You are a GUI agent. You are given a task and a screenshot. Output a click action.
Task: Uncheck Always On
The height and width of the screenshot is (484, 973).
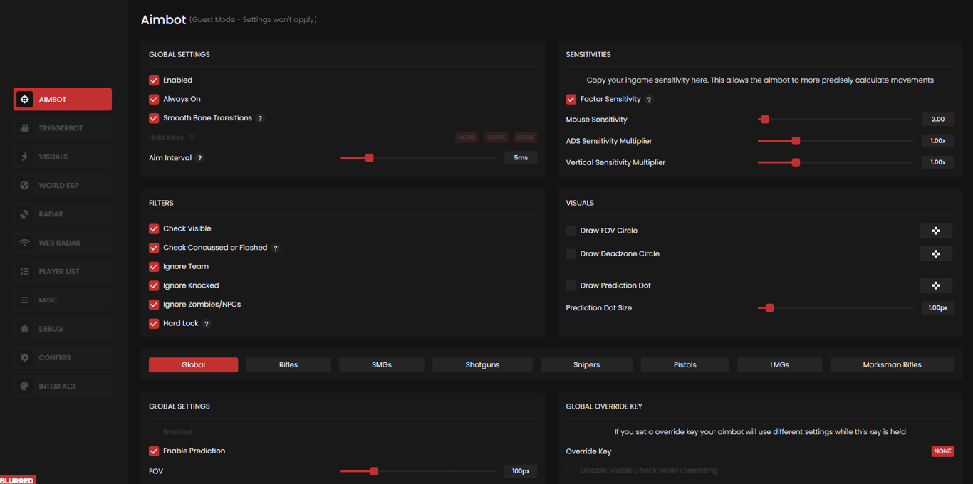[x=154, y=99]
